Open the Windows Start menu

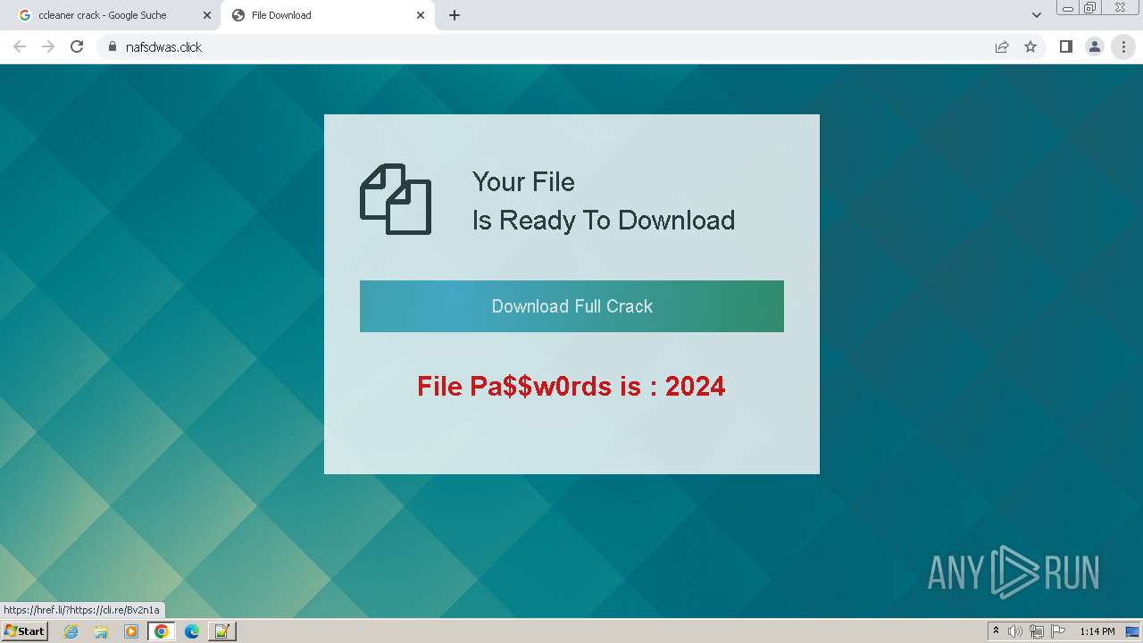pos(25,630)
